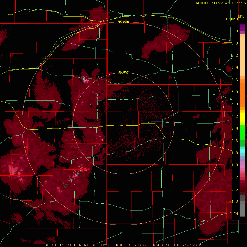Select the 100 NMI range ring label
This screenshot has height=247, width=247.
[123, 22]
